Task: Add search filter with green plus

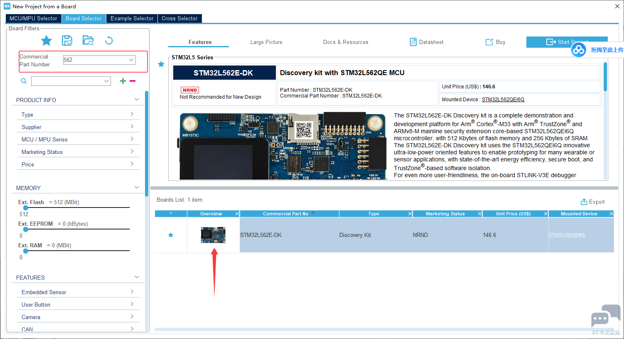Action: pos(123,81)
